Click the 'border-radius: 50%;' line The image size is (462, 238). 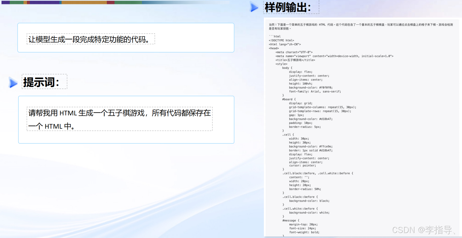coord(305,189)
